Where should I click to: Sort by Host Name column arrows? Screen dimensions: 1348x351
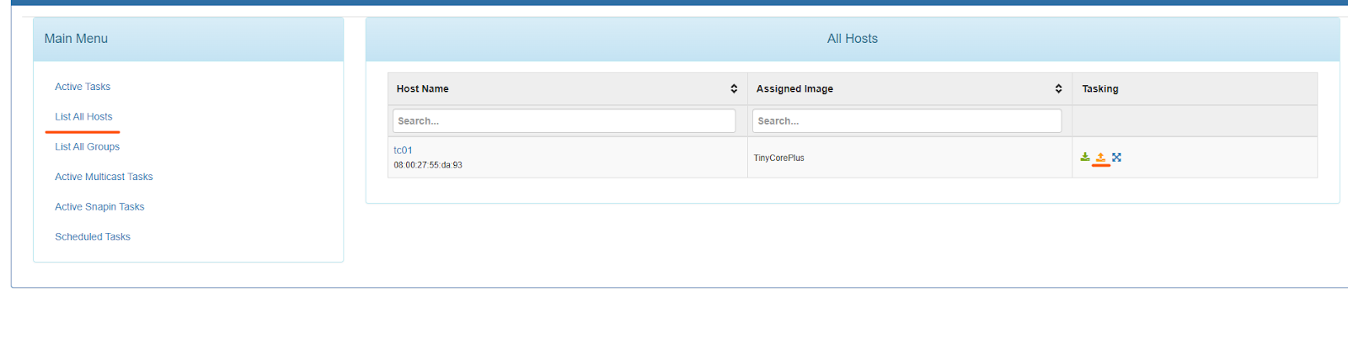pos(734,88)
